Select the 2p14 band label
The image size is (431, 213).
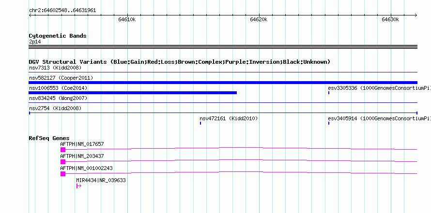pyautogui.click(x=35, y=42)
